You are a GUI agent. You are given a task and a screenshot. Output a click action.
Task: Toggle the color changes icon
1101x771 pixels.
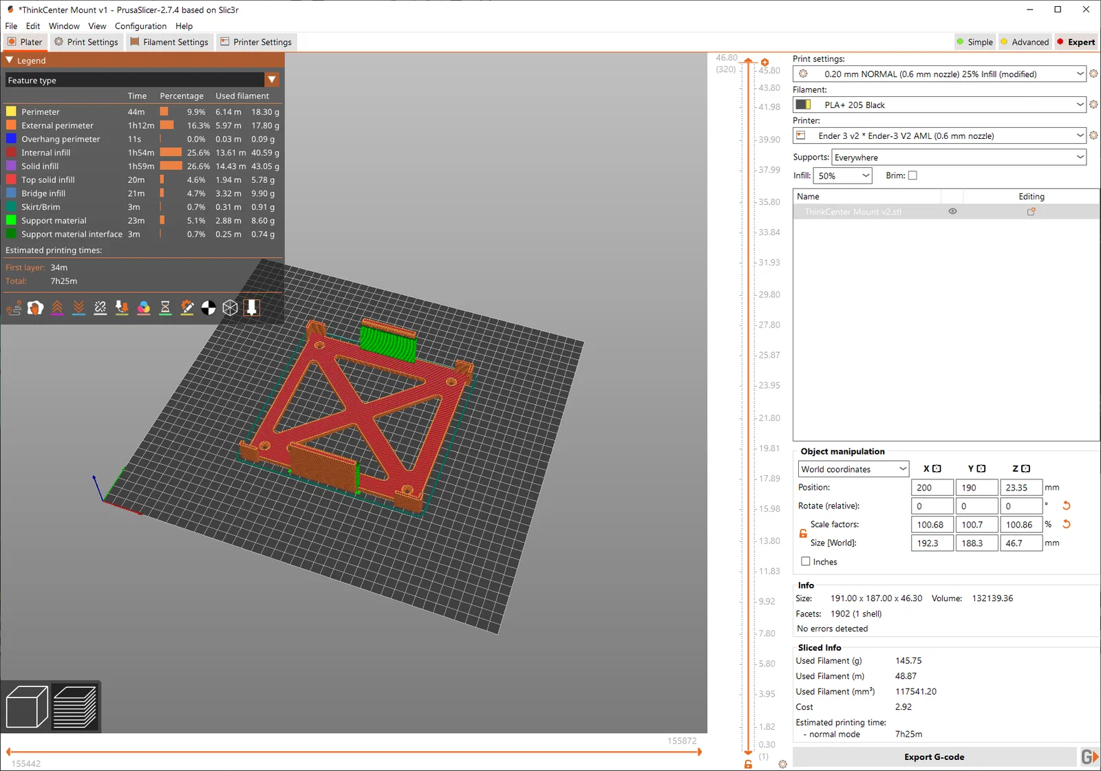coord(144,308)
